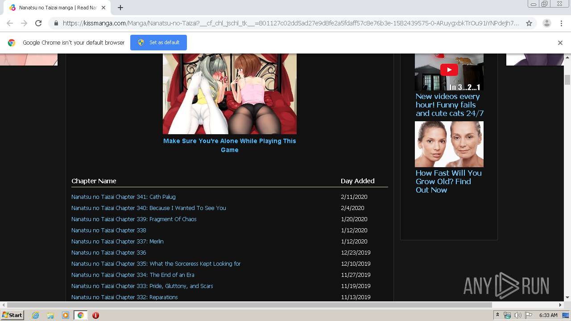
Task: Open Chapter 341: Cath Palug
Action: [124, 197]
